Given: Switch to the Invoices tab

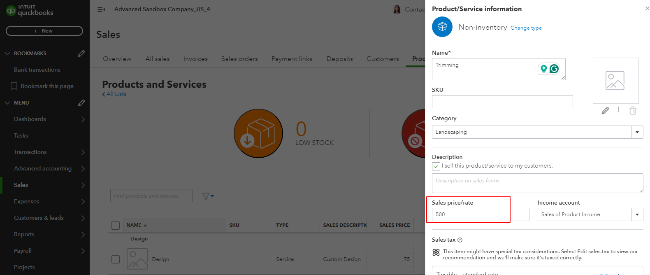Looking at the screenshot, I should (195, 59).
